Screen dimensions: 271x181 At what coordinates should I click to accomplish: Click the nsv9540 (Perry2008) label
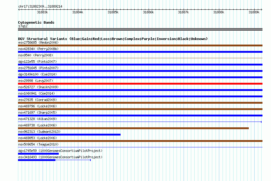[x=36, y=55]
